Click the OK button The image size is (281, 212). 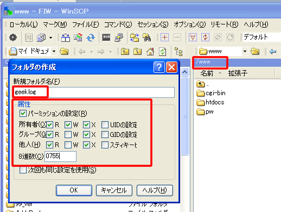[74, 190]
